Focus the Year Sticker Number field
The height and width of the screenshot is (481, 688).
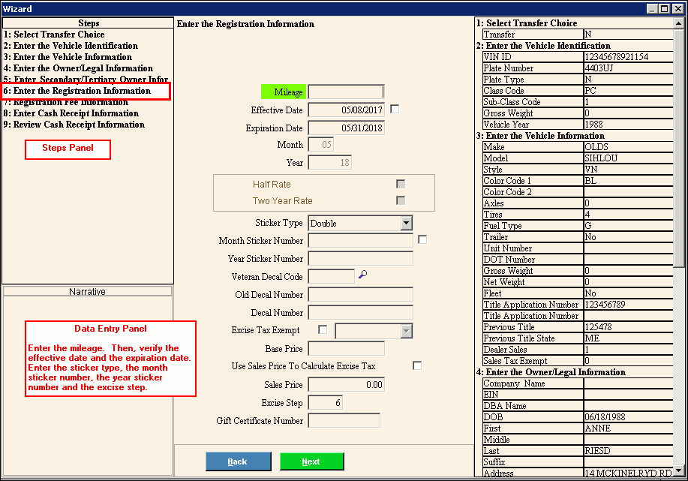(x=360, y=258)
